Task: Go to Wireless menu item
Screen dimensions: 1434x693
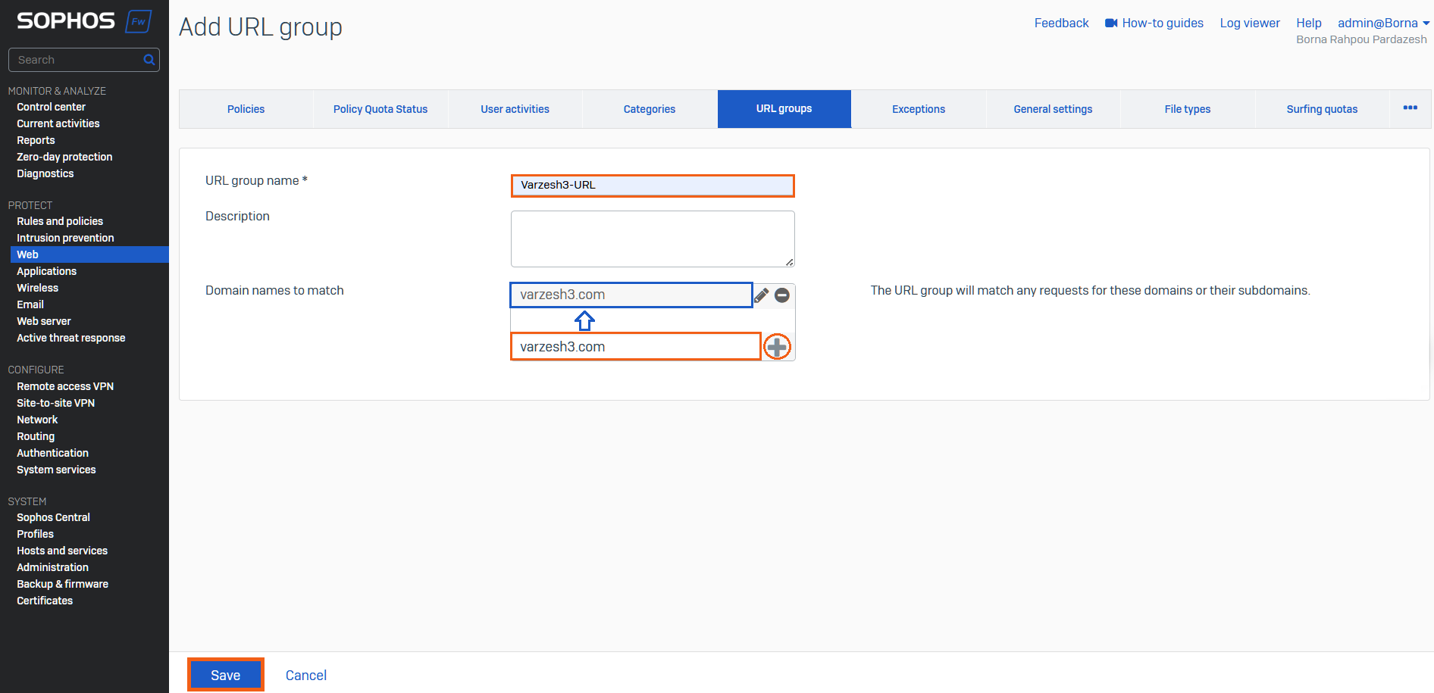Action: click(x=38, y=288)
